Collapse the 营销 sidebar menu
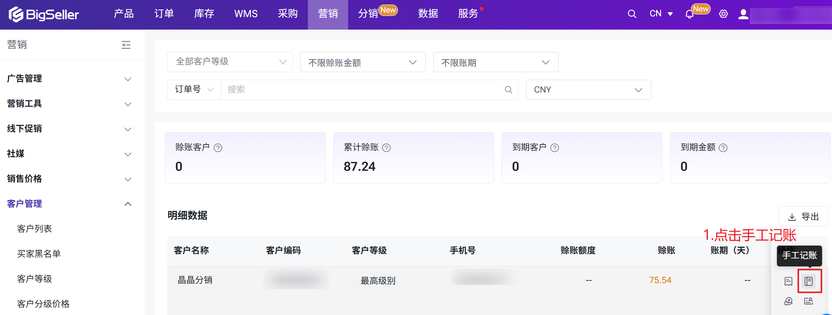Viewport: 832px width, 315px height. pyautogui.click(x=126, y=45)
